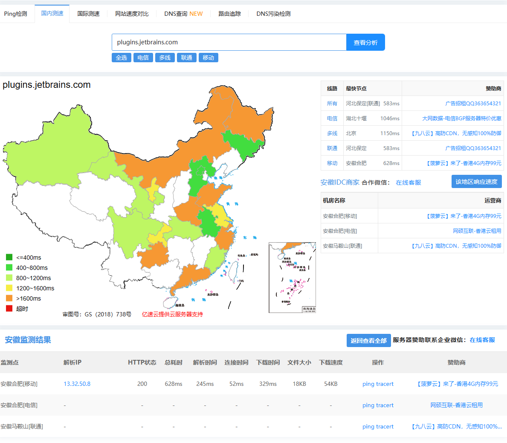Toggle the 移动 filter button
The width and height of the screenshot is (507, 443).
pyautogui.click(x=208, y=58)
